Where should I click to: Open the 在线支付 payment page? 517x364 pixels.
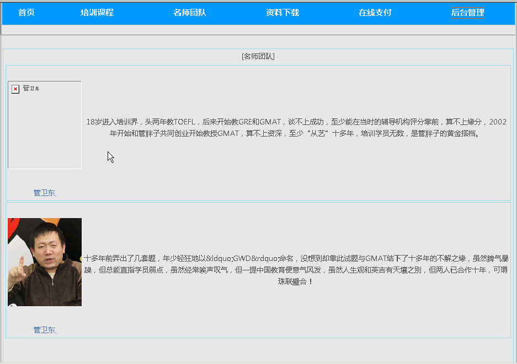point(375,13)
